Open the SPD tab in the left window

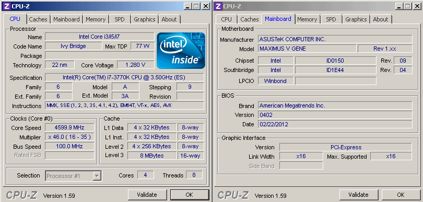pos(120,19)
